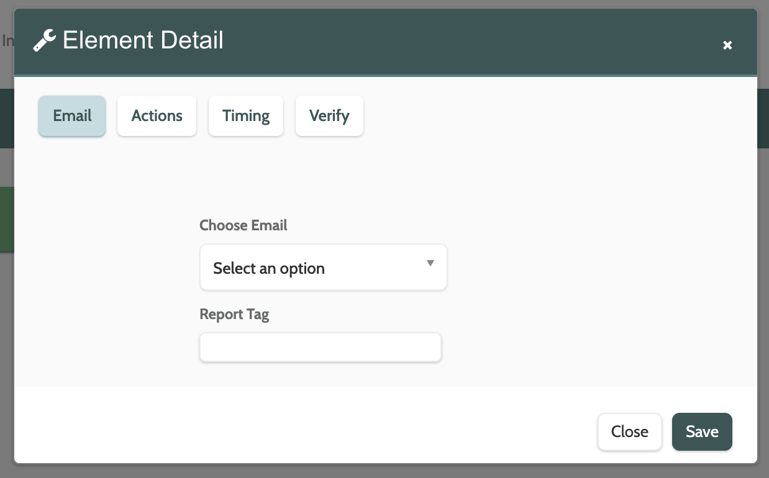Click the partially hidden text at top left
Image resolution: width=769 pixels, height=478 pixels.
[6, 41]
